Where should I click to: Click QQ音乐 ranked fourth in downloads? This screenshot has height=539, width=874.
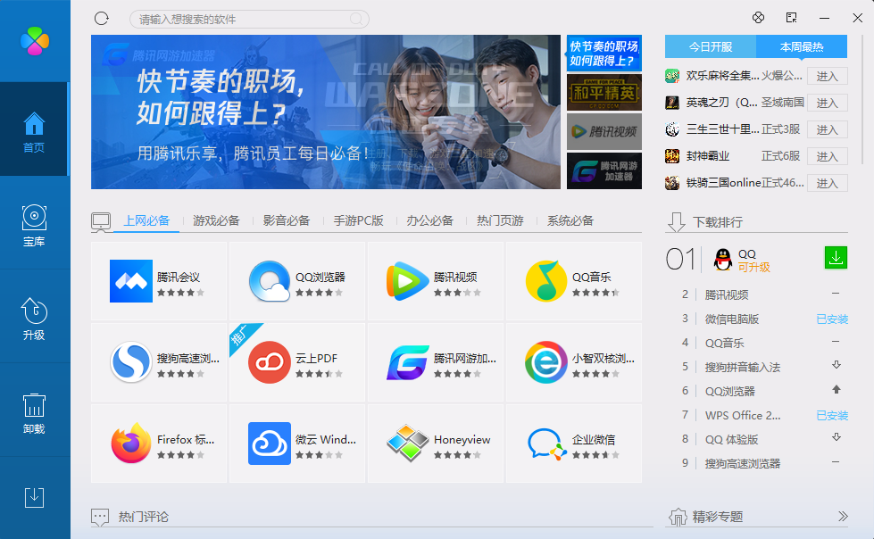725,344
